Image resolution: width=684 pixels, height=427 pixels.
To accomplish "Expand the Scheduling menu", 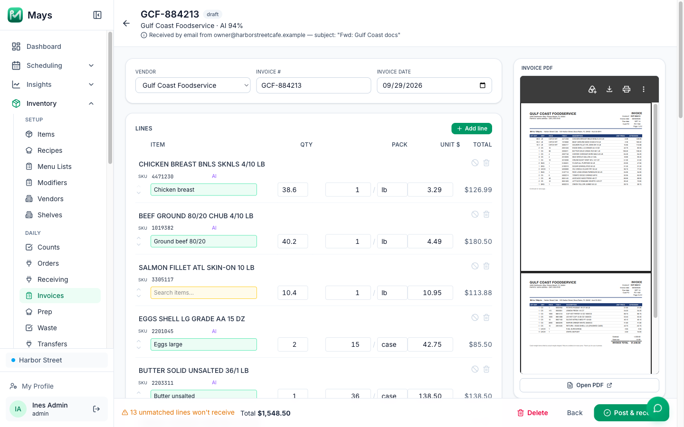I will tap(53, 65).
